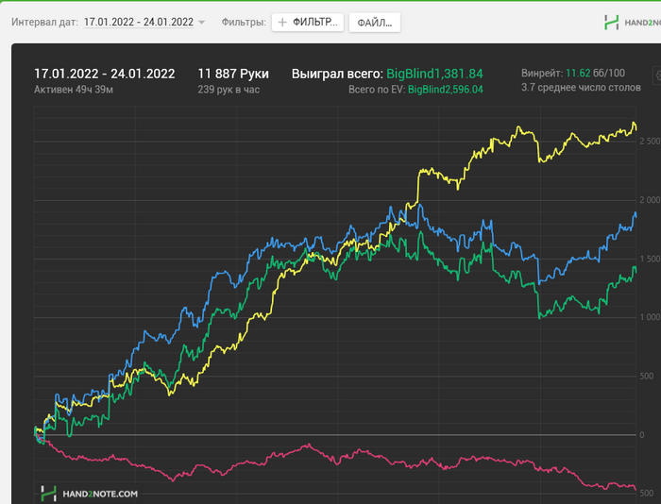This screenshot has height=504, width=661.
Task: Click the 1 000 axis label
Action: coord(650,317)
